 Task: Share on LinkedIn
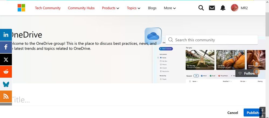click(6, 35)
